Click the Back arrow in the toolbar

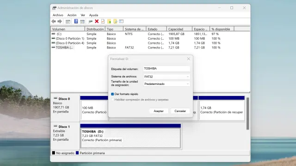coord(54,21)
